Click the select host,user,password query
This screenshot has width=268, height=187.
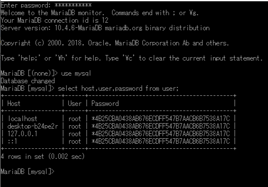(118, 89)
